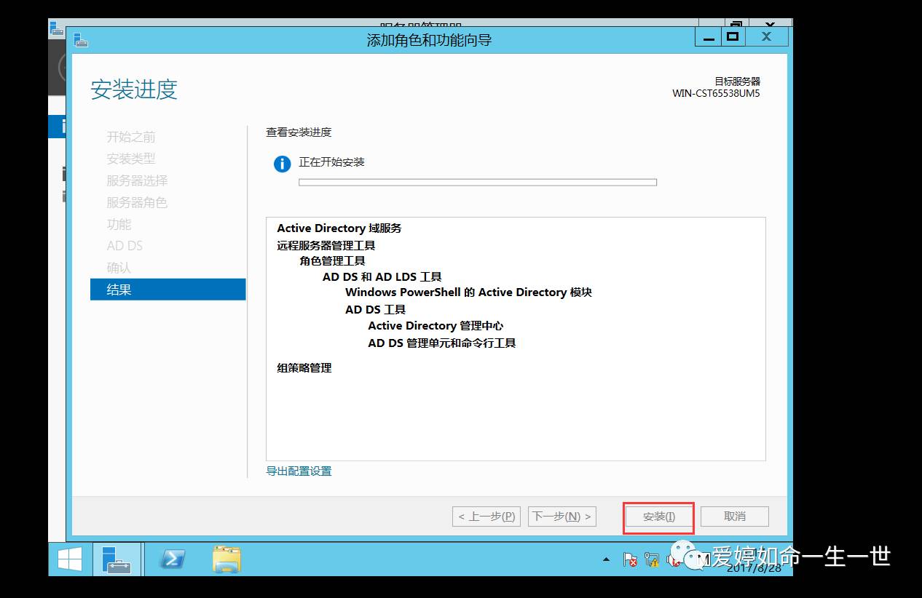Image resolution: width=922 pixels, height=598 pixels.
Task: Select the 功能 step
Action: [x=119, y=224]
